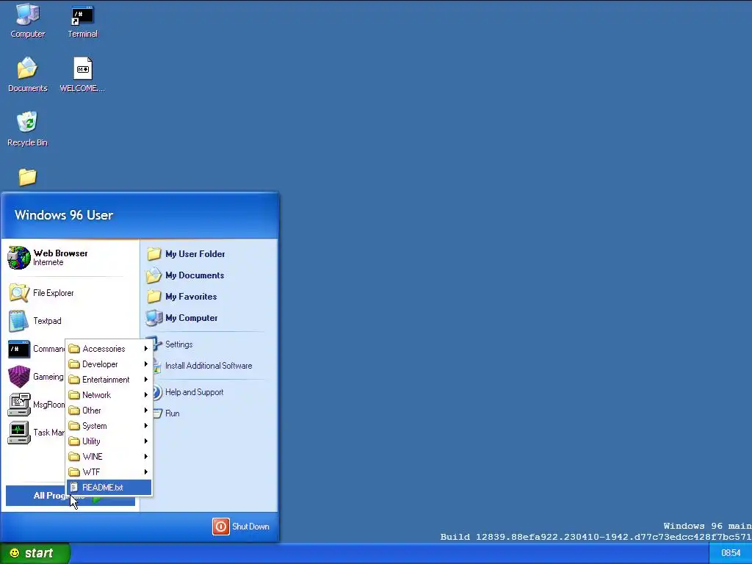The width and height of the screenshot is (752, 564).
Task: Expand the Entertainment submenu arrow
Action: (146, 380)
